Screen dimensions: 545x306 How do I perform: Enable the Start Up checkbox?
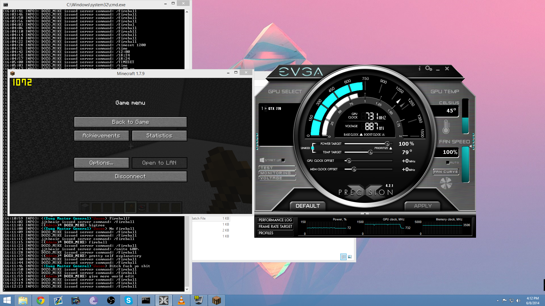click(x=283, y=160)
